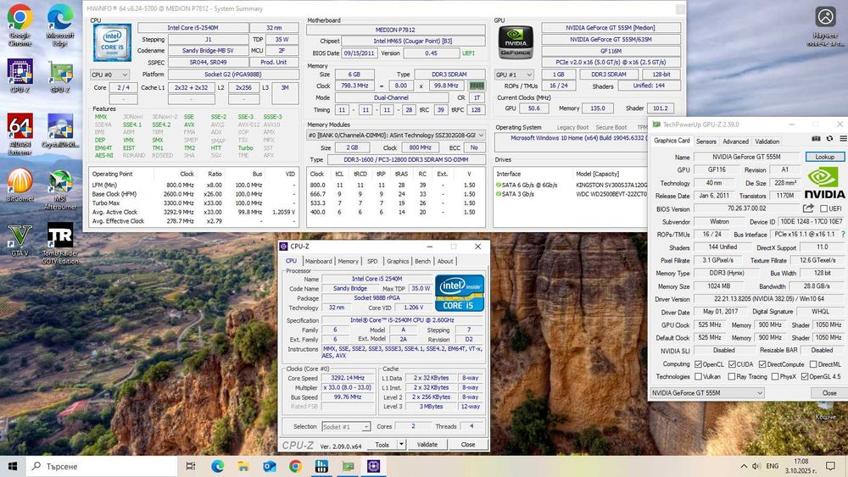Click GPU-Z screenshot camera icon
This screenshot has height=477, width=848.
point(817,139)
